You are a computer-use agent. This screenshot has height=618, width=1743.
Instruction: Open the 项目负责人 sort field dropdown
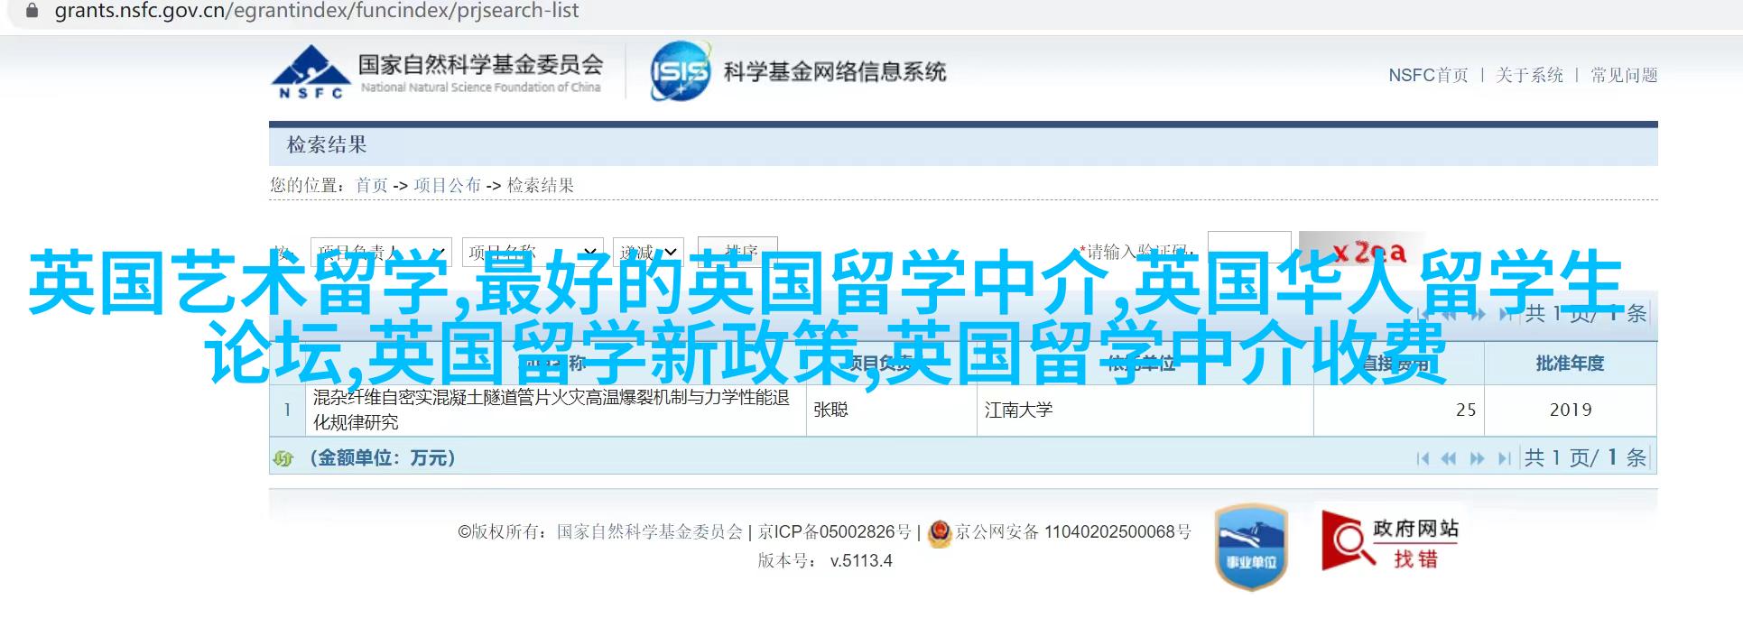pos(380,251)
